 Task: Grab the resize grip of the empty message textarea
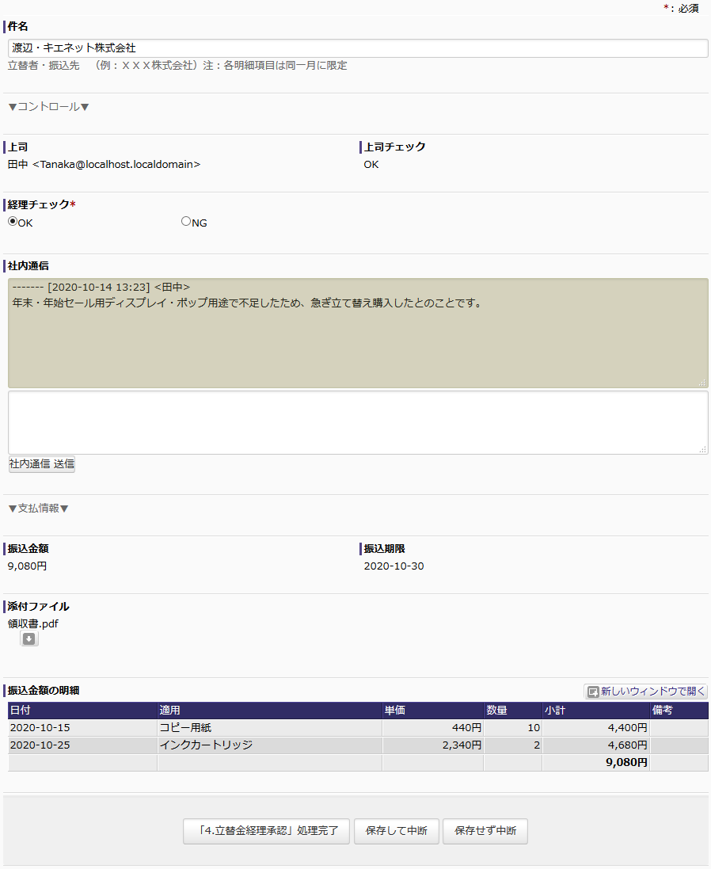click(701, 449)
